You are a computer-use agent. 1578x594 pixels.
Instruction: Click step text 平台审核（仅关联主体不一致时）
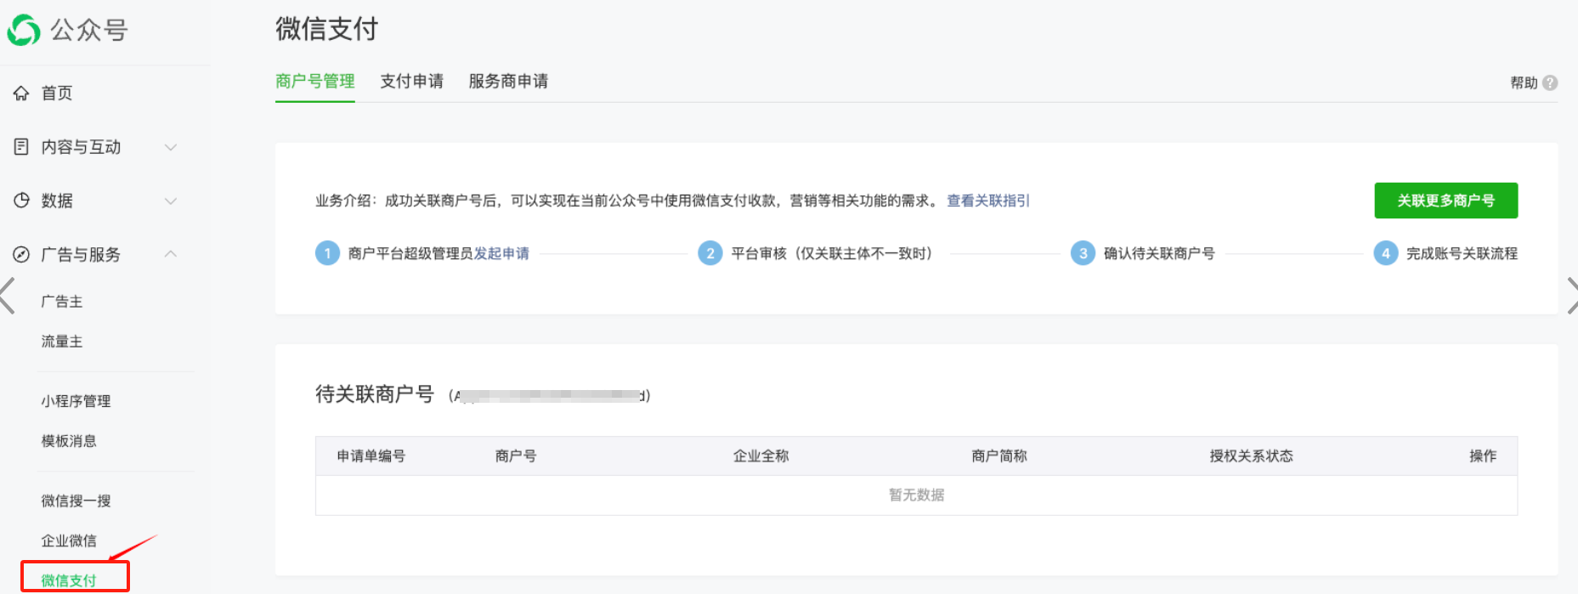click(832, 253)
